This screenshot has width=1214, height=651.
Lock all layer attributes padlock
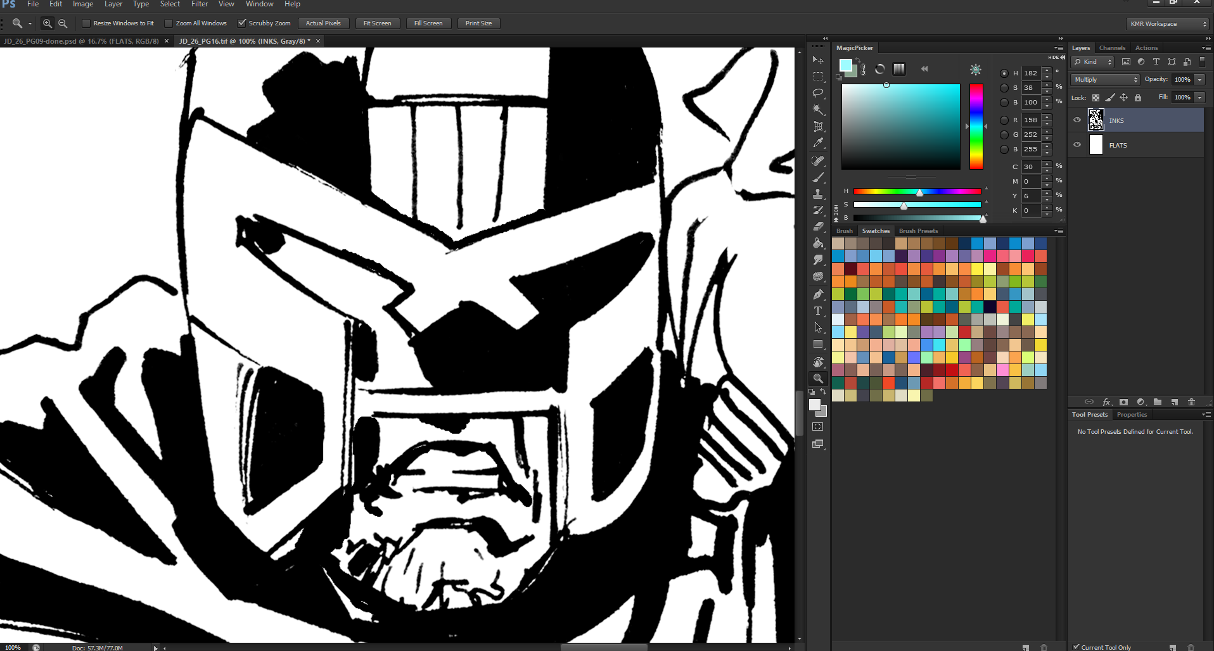[1138, 98]
